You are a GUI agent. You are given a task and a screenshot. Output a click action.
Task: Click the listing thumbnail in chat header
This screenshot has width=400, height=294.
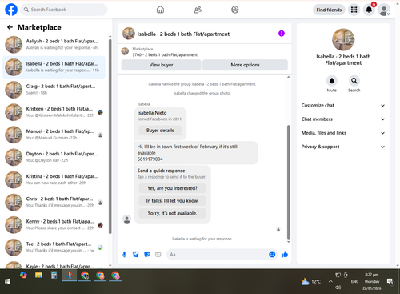click(129, 34)
